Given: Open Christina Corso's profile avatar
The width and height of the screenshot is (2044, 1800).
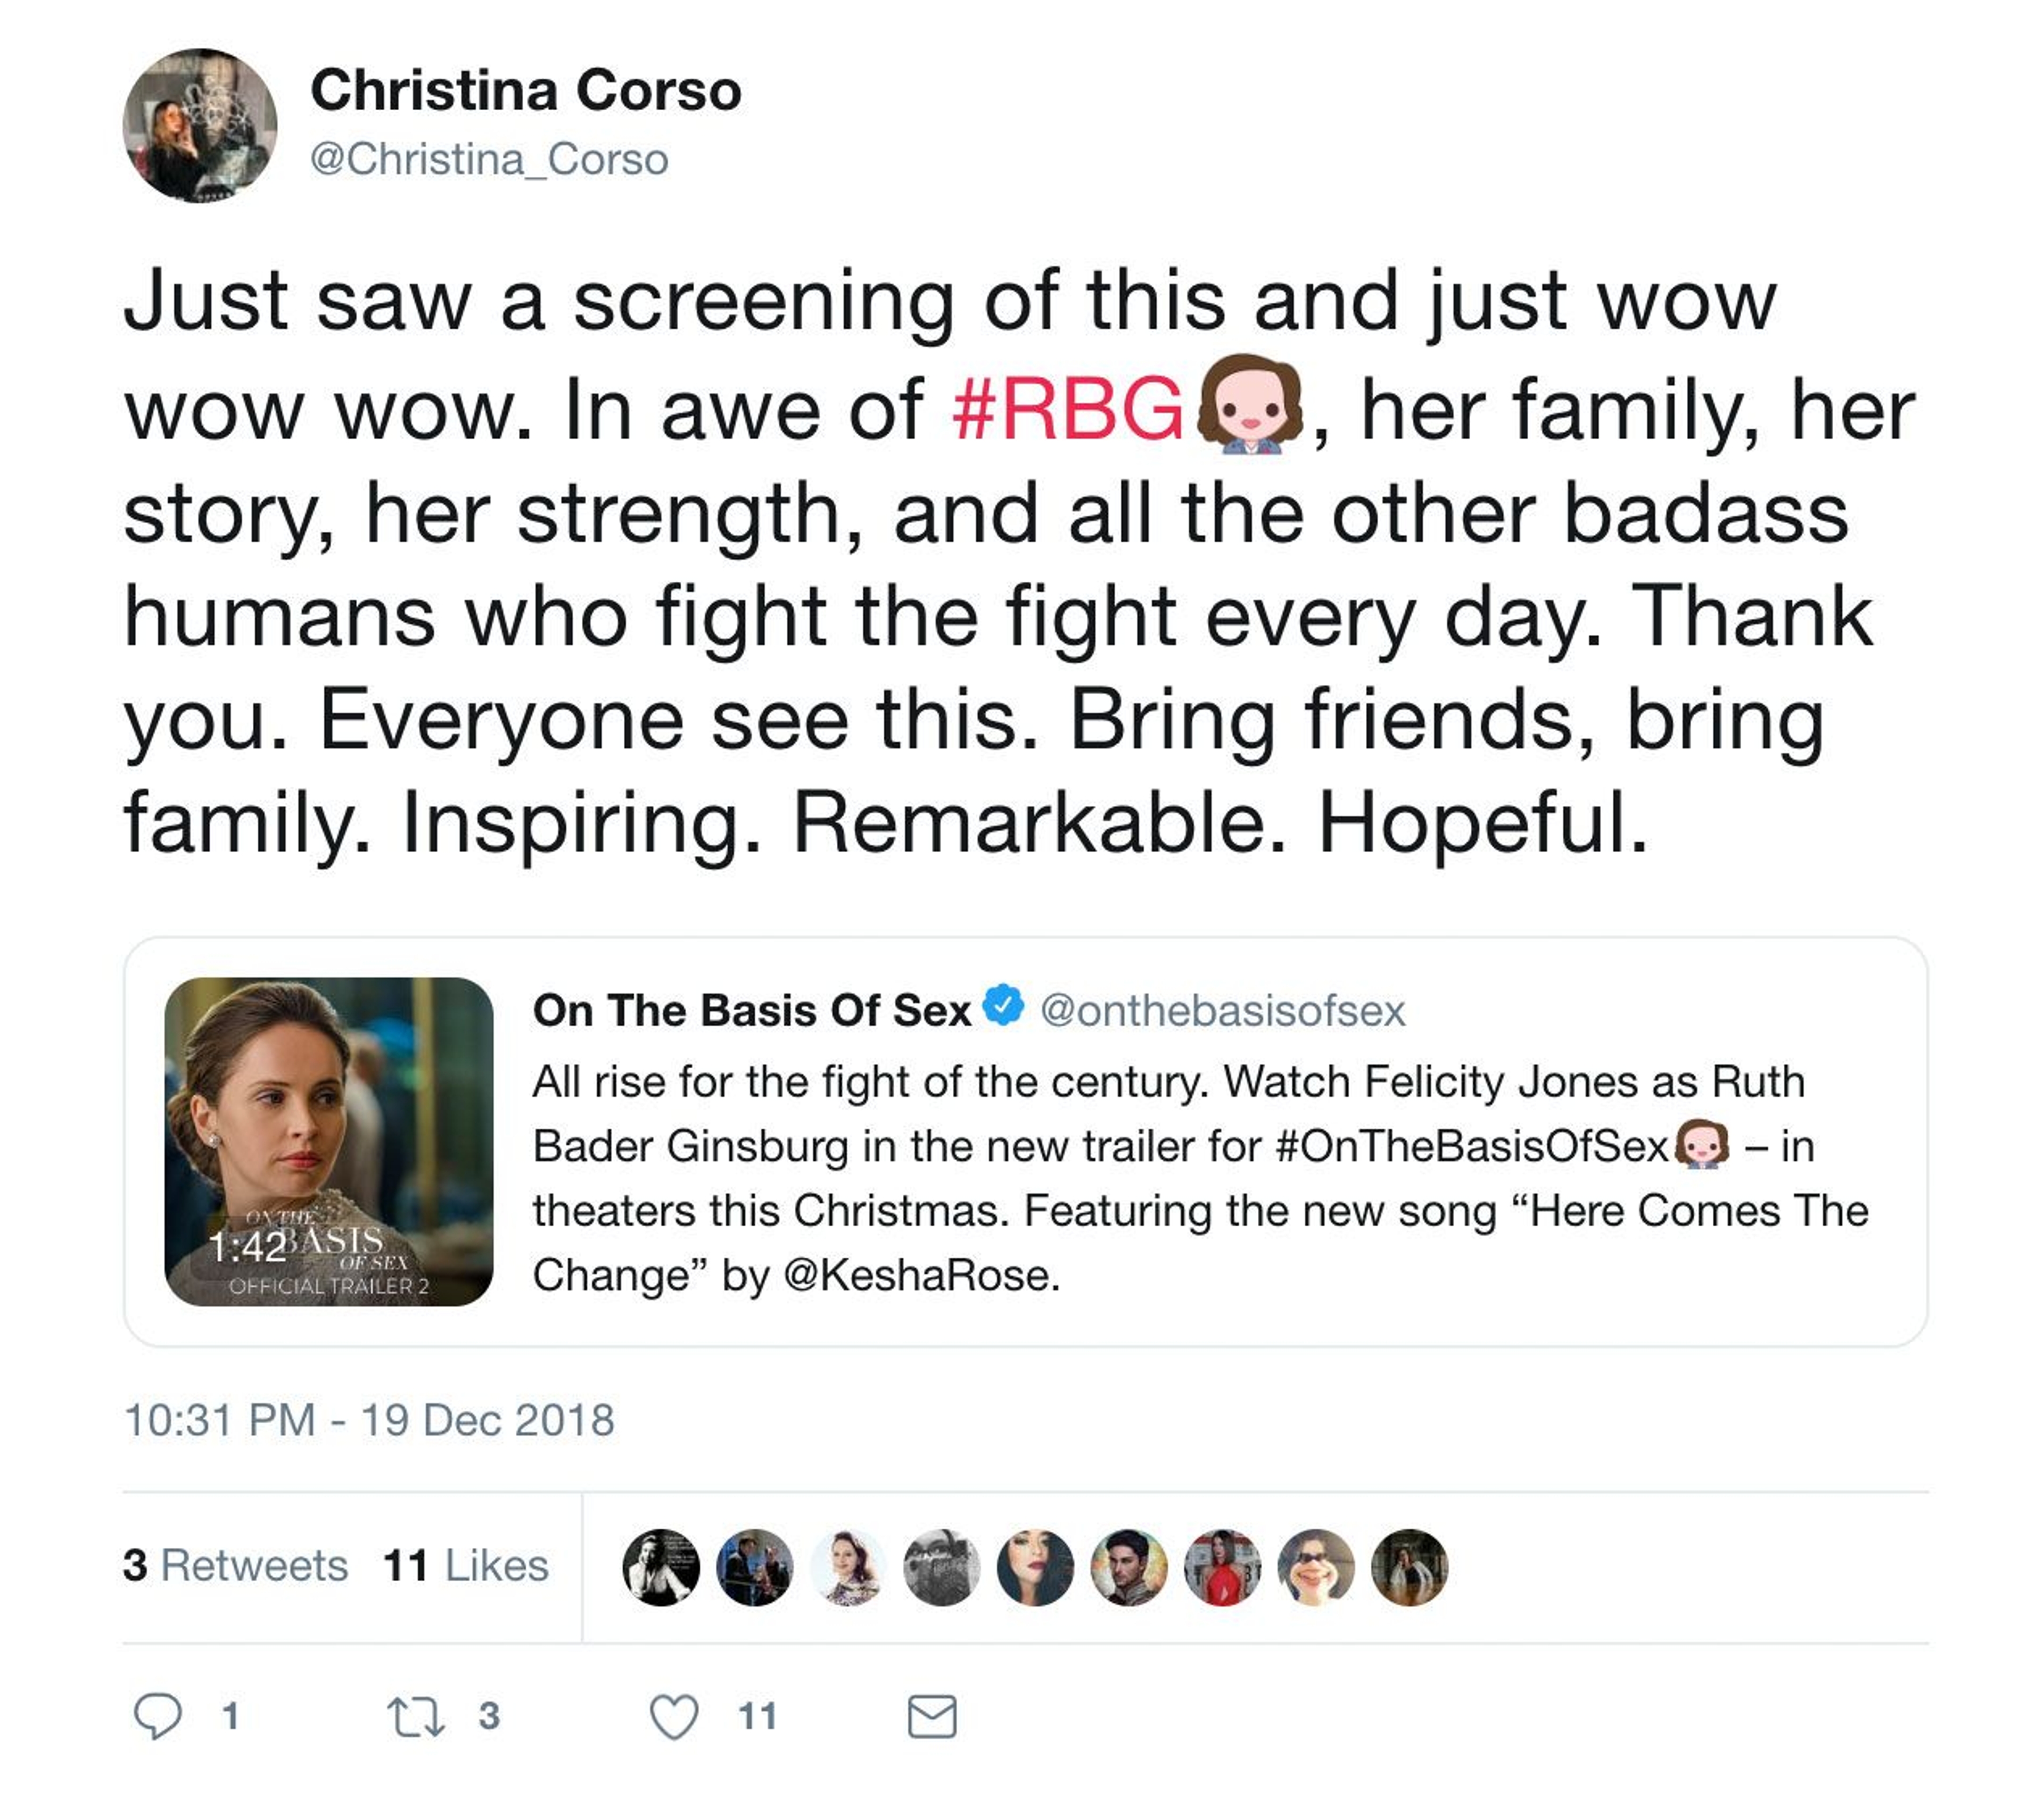Looking at the screenshot, I should pyautogui.click(x=200, y=126).
